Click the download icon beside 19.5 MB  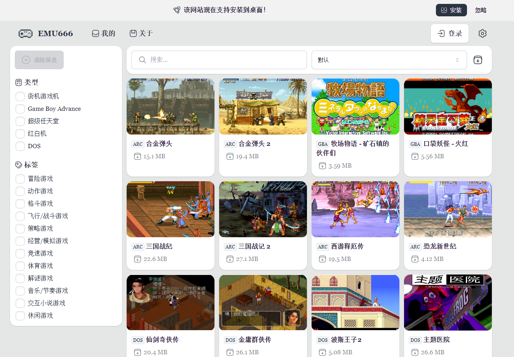tap(322, 259)
